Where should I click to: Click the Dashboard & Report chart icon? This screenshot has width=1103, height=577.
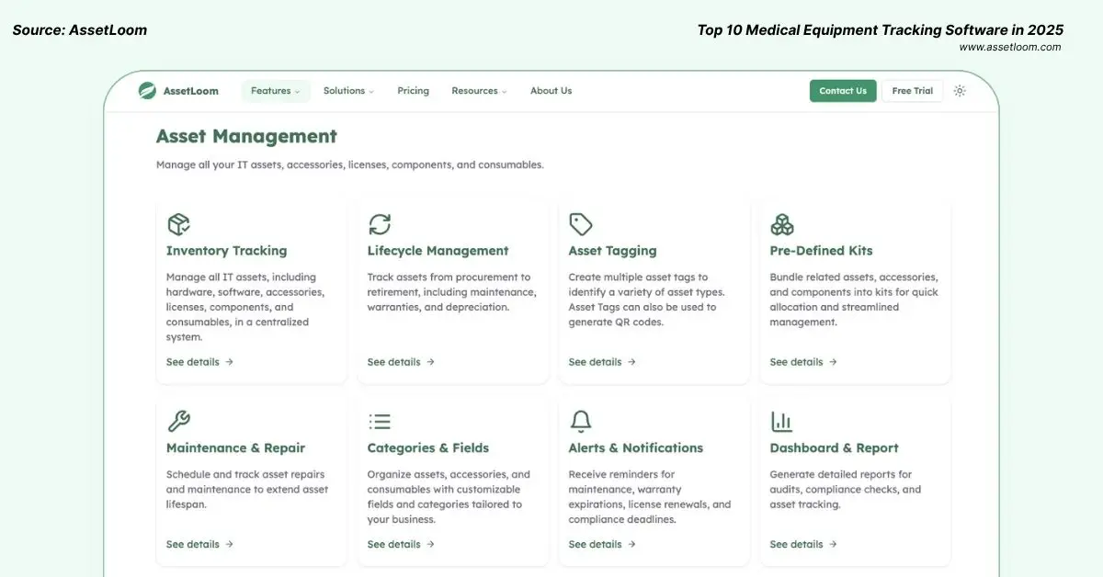(x=782, y=422)
